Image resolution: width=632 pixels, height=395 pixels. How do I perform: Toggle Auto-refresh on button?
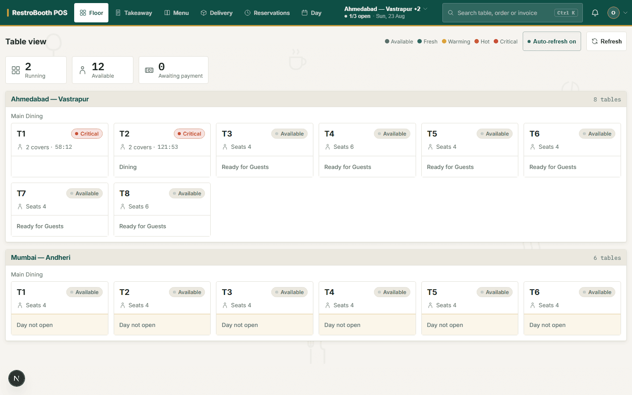[552, 41]
